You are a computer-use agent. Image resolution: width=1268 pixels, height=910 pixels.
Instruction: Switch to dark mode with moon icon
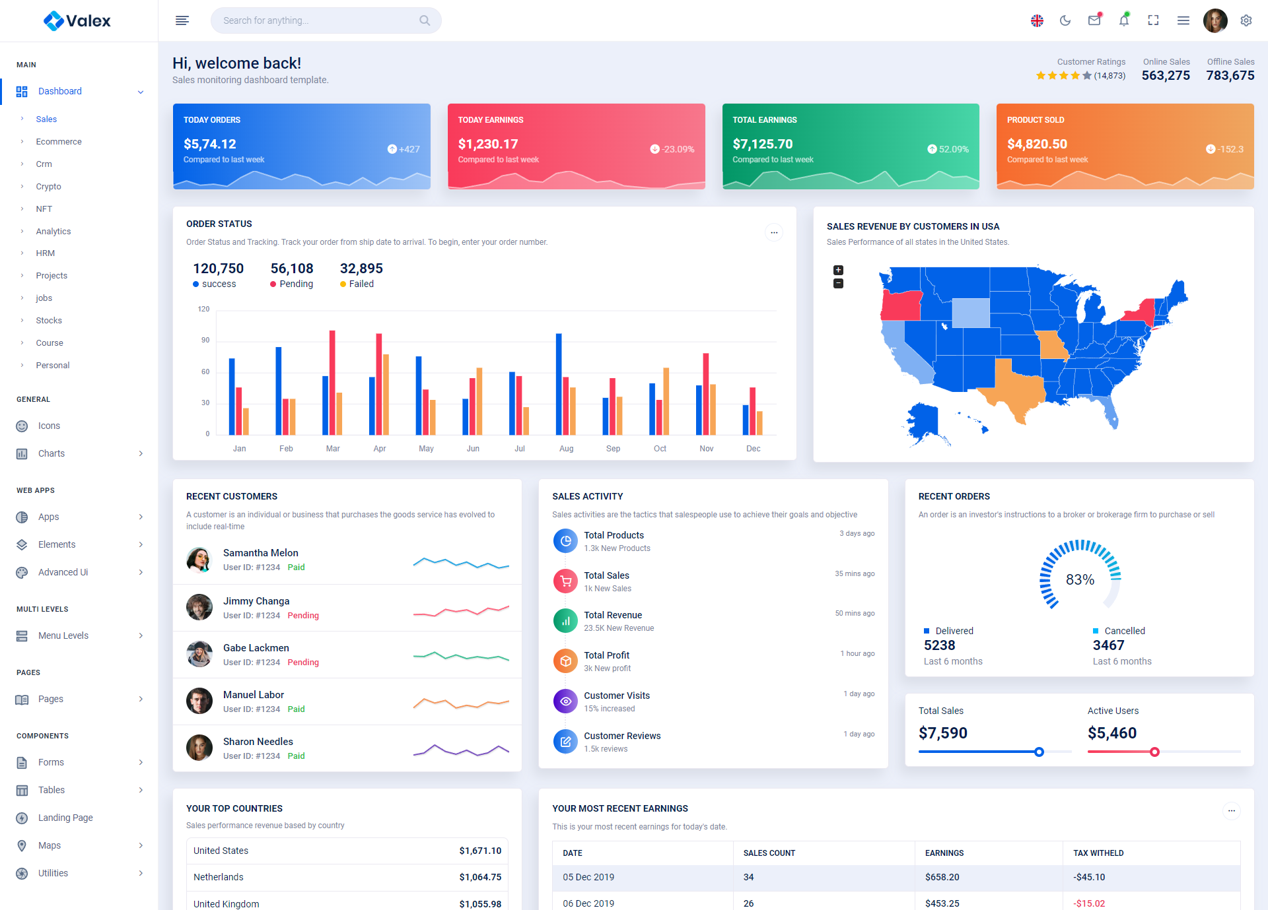pyautogui.click(x=1065, y=20)
